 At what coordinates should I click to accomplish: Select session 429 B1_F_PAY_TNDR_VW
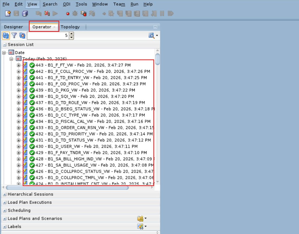(91, 153)
